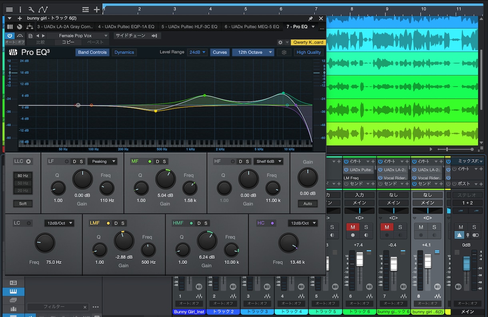Open LC slope 12dB/Oct dropdown

[59, 223]
